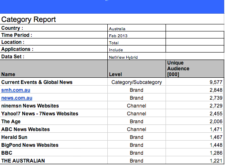Click the Location : label
The image size is (225, 165).
tap(13, 42)
